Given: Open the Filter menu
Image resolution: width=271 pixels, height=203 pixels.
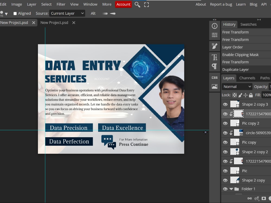Looking at the screenshot, I should pyautogui.click(x=61, y=4).
